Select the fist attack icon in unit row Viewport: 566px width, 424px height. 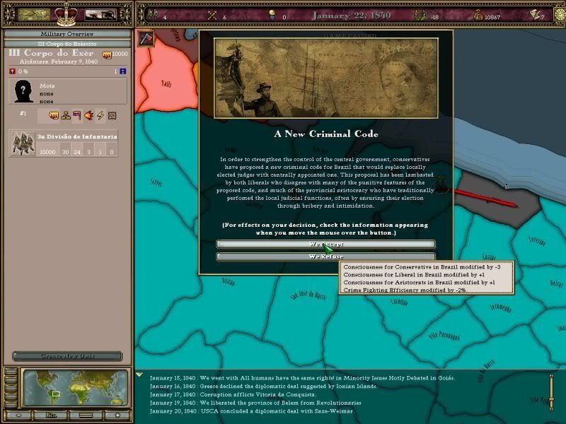click(53, 115)
